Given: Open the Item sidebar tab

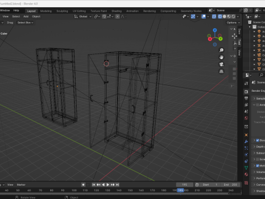Looking at the screenshot, I should [x=239, y=32].
